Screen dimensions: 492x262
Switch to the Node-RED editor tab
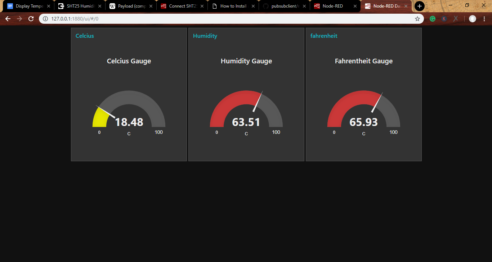coord(331,6)
